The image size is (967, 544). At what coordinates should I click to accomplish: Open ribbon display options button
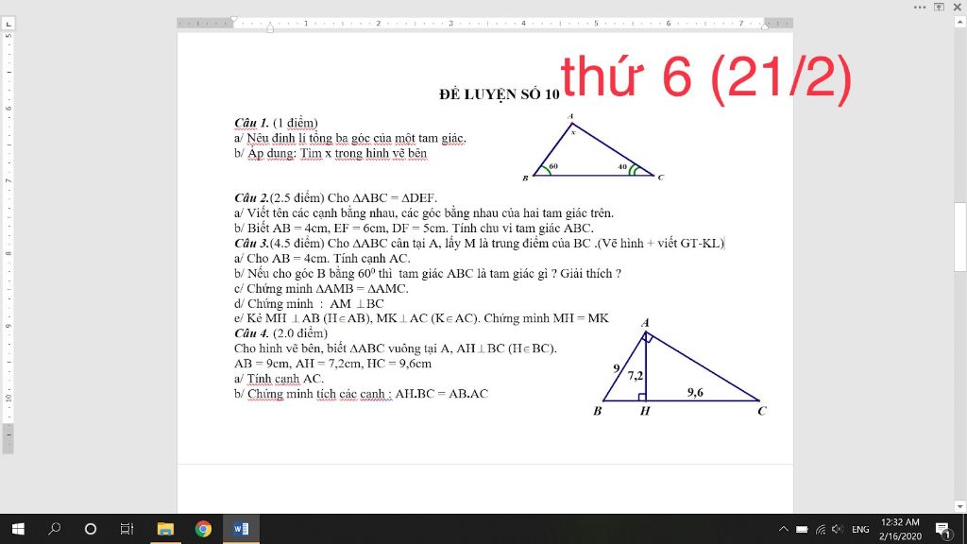[x=939, y=7]
